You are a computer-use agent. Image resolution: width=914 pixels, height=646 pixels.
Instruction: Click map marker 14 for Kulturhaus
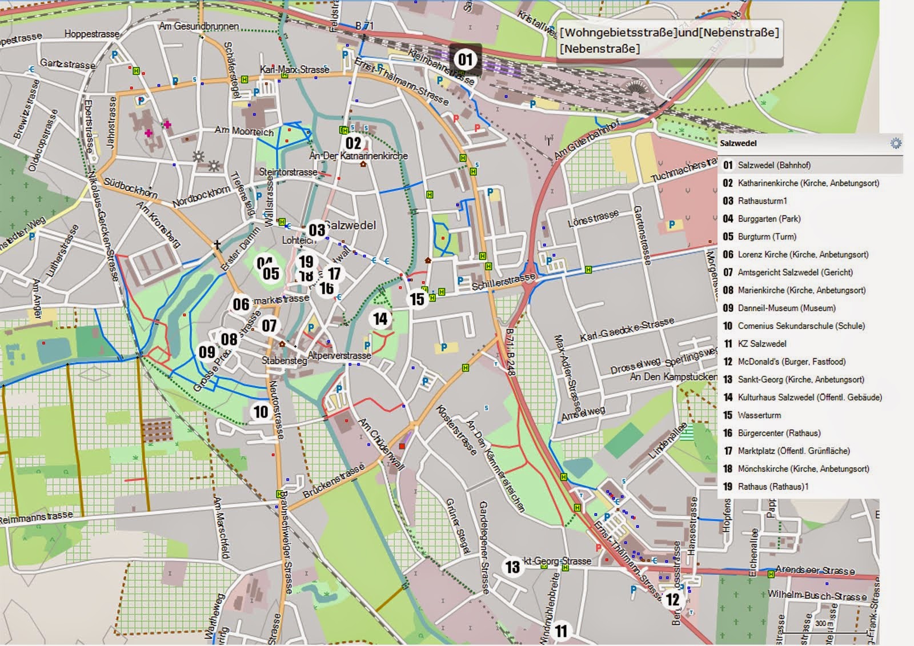[x=380, y=319]
